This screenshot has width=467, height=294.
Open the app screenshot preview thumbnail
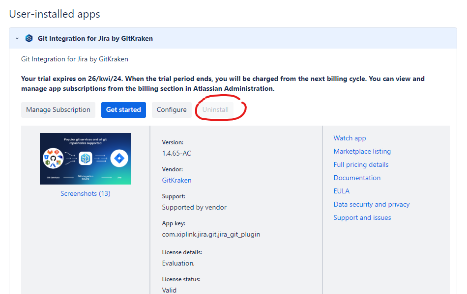(85, 159)
